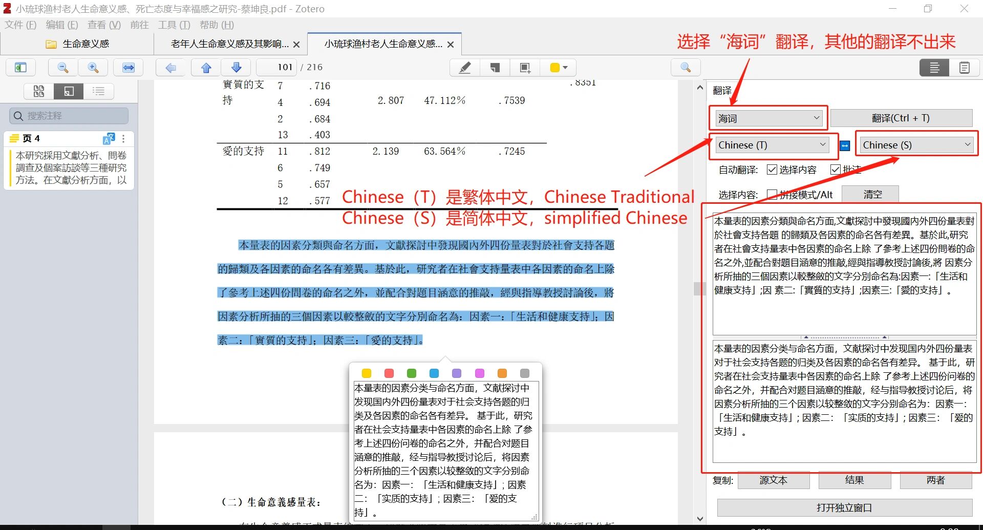Zoom out of the PDF
The image size is (983, 530).
(x=63, y=68)
